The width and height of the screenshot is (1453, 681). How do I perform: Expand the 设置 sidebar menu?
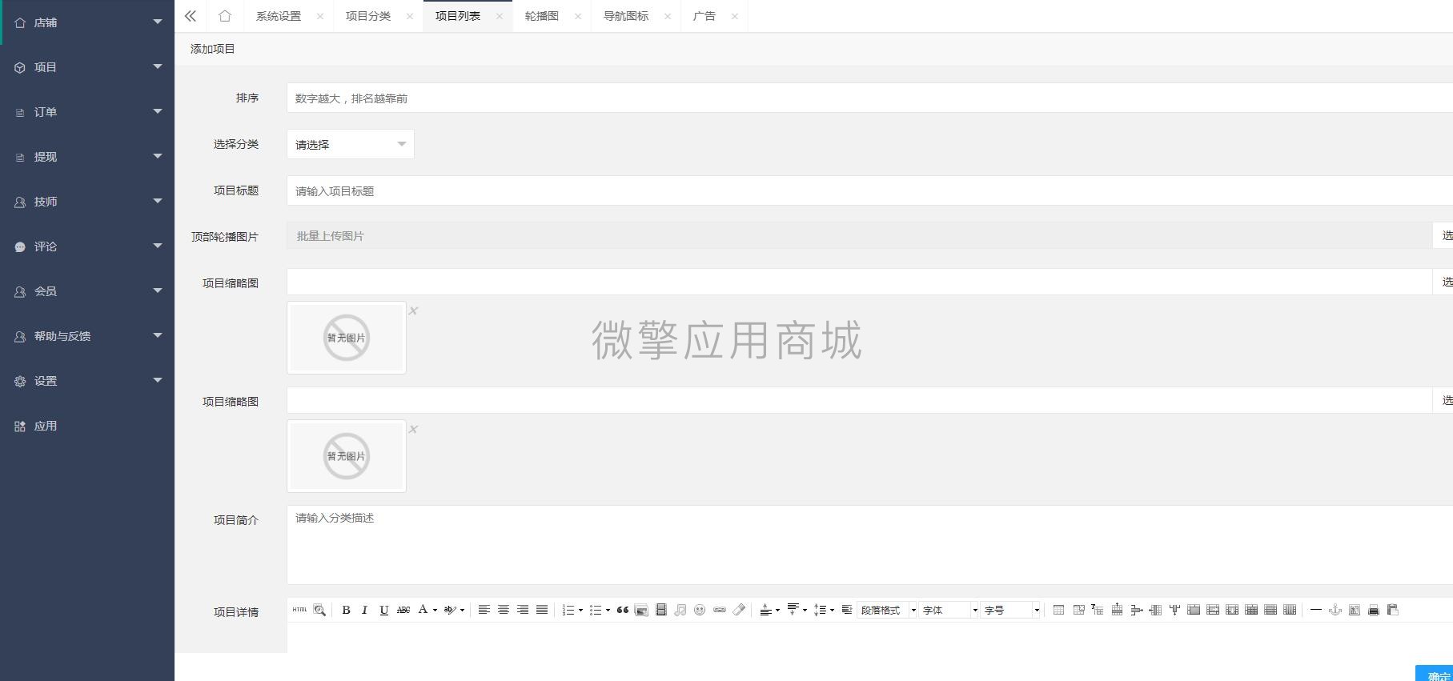[87, 381]
